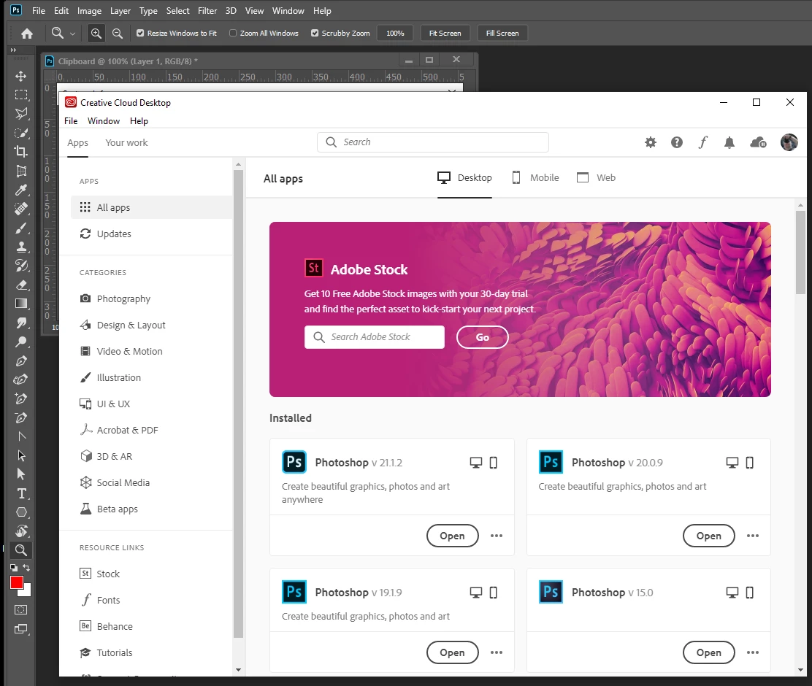Switch to the Web tab
812x686 pixels.
click(596, 178)
